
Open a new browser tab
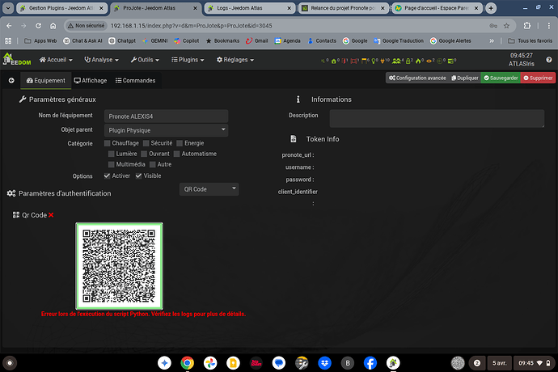click(x=491, y=8)
